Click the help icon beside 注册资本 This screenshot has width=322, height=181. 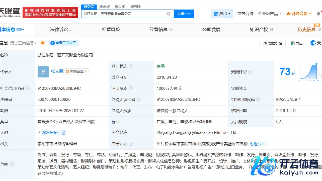131,88
